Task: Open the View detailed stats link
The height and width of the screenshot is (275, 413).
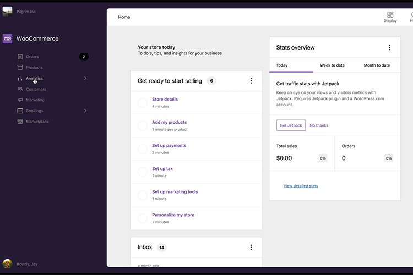Action: (x=301, y=186)
